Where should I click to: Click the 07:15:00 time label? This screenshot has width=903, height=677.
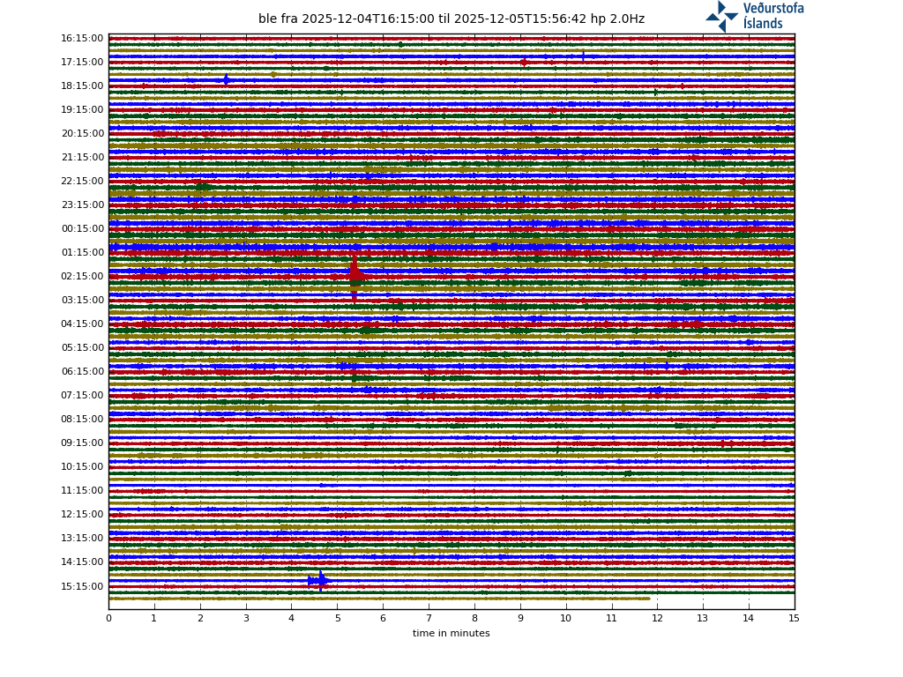(82, 396)
